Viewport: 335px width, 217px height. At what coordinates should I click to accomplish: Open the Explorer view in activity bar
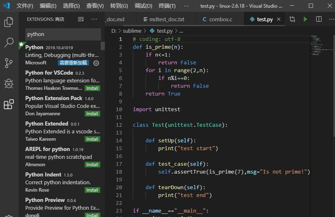(9, 22)
